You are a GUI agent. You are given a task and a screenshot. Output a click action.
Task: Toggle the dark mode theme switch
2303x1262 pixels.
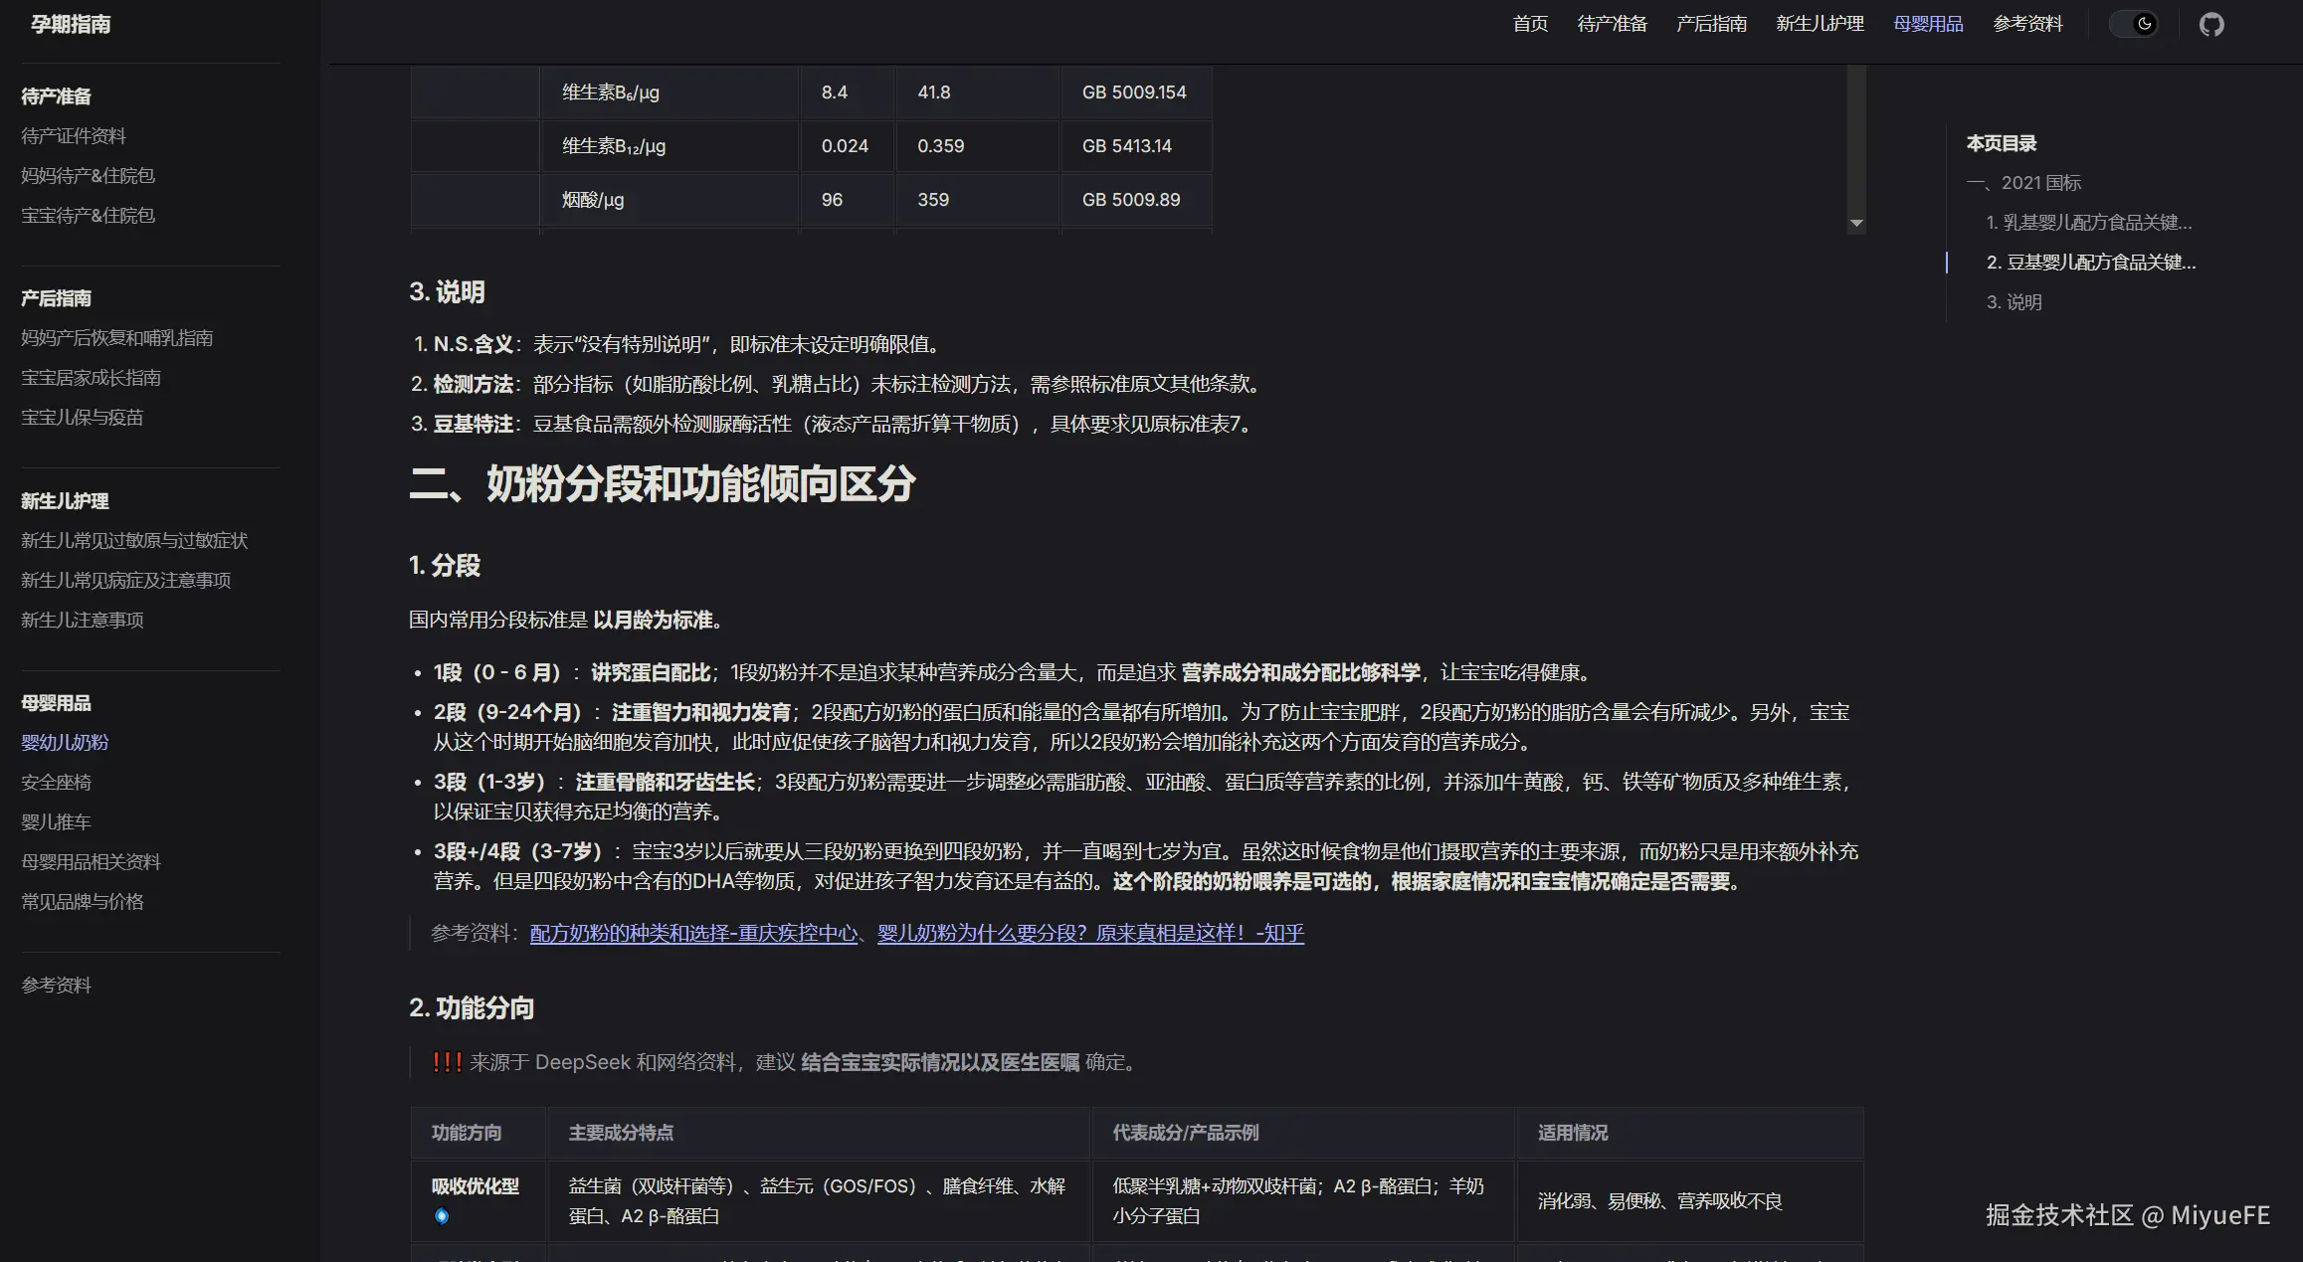tap(2135, 23)
